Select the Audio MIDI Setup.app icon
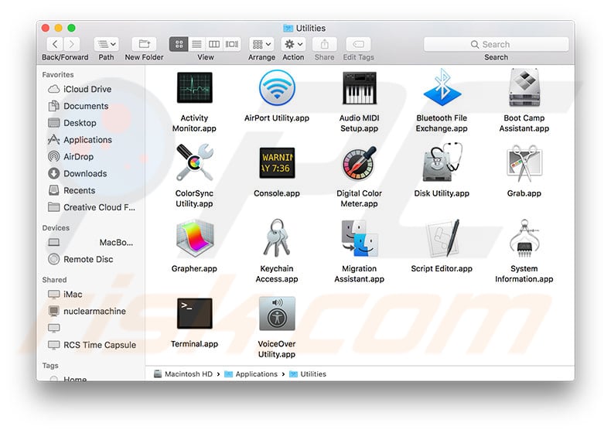The image size is (611, 433). 360,87
